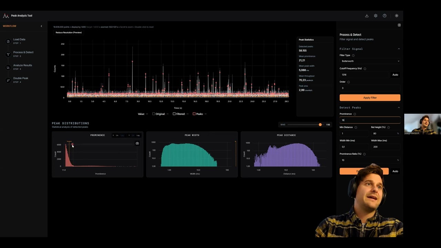Click the Prominence input field
The width and height of the screenshot is (441, 248).
(370, 120)
